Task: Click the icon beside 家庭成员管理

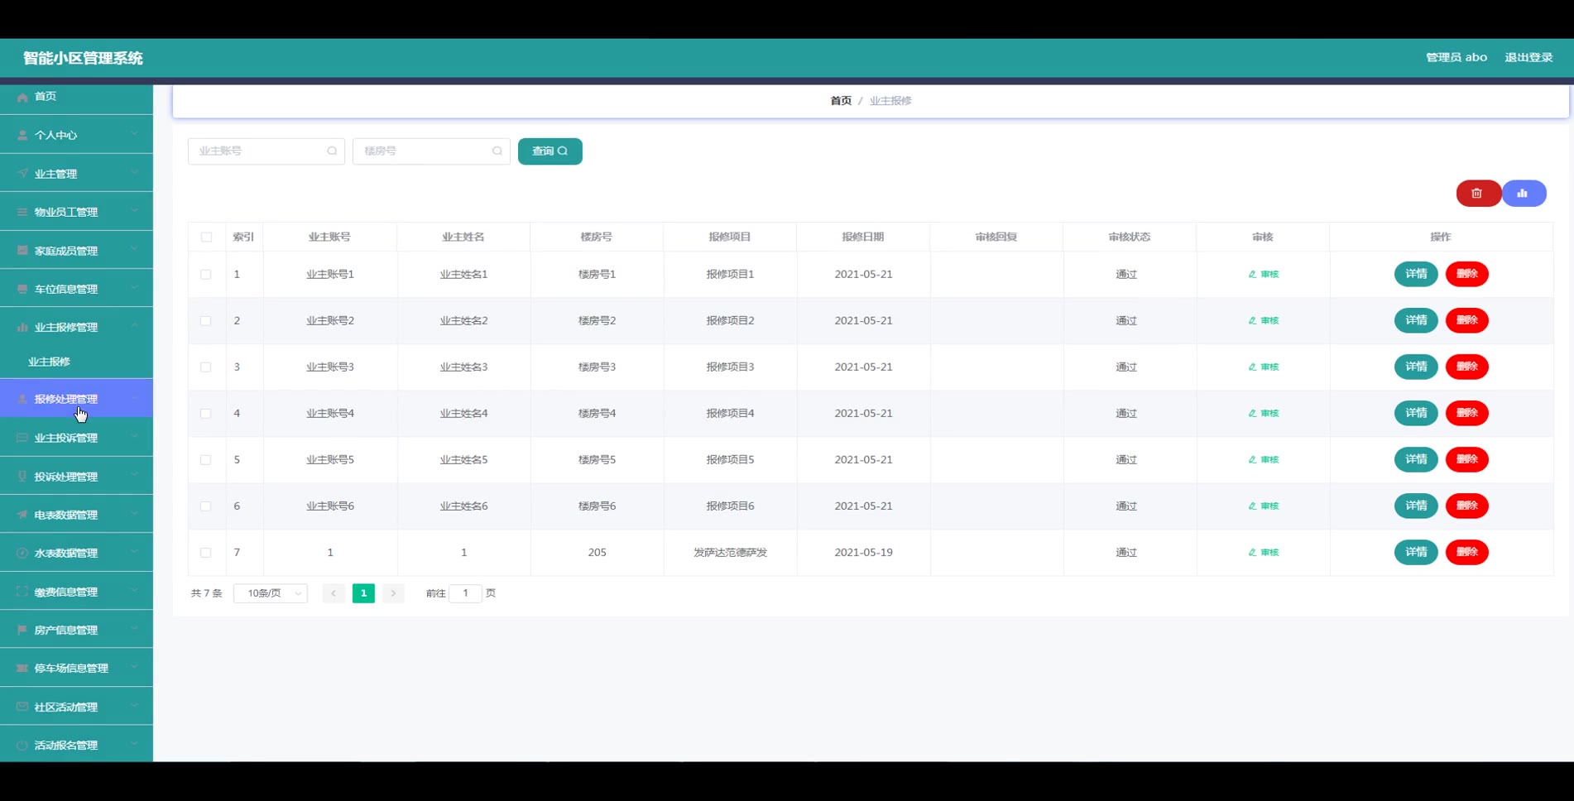Action: point(22,251)
